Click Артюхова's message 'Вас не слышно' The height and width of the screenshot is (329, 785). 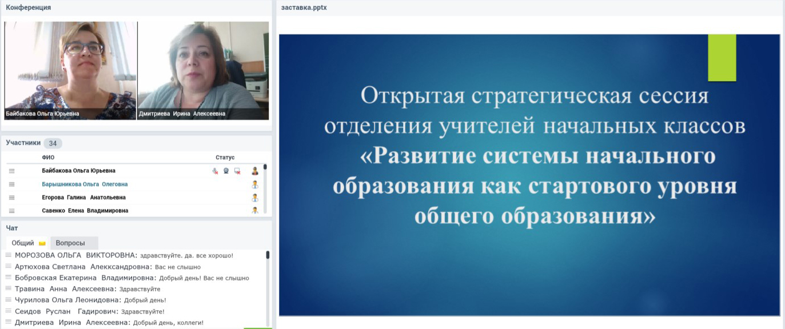(178, 267)
